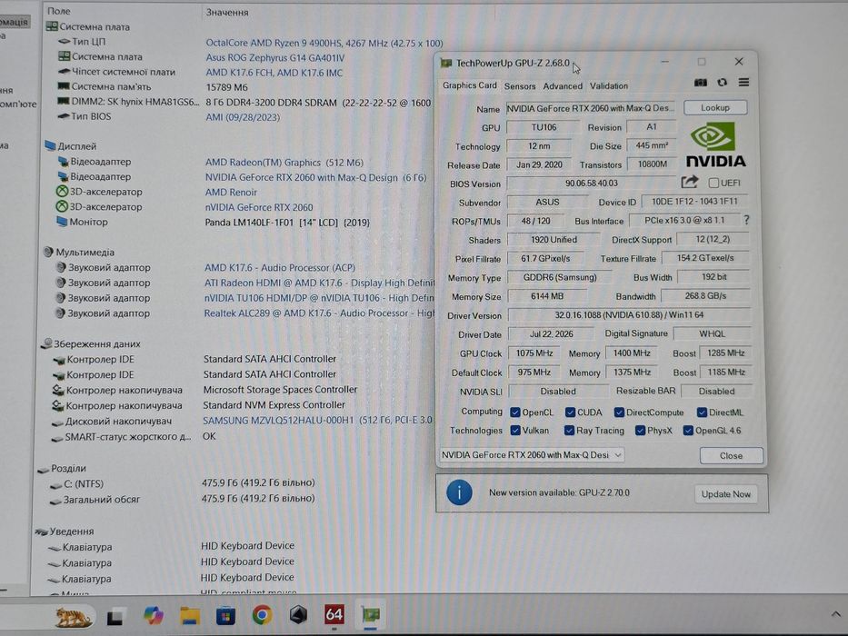Click the Тип ЦП row icon

pos(65,41)
